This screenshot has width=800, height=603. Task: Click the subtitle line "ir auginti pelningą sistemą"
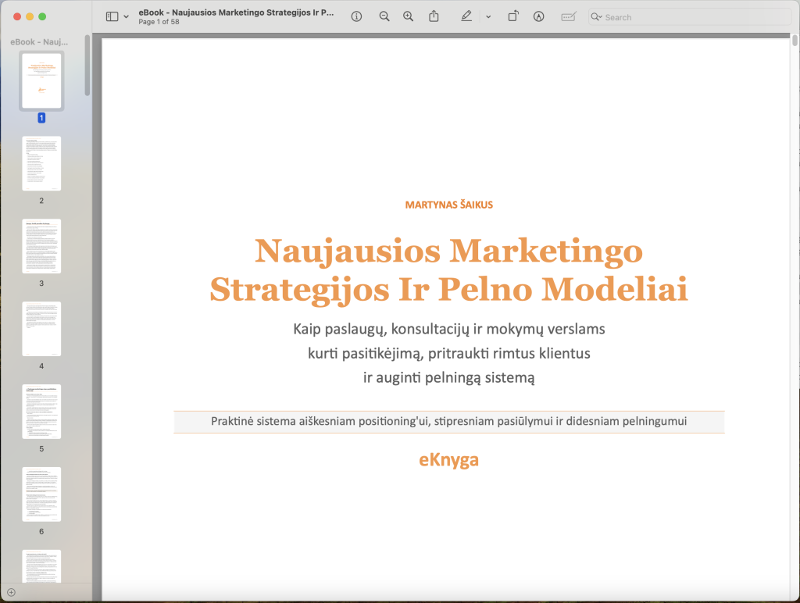click(x=449, y=378)
